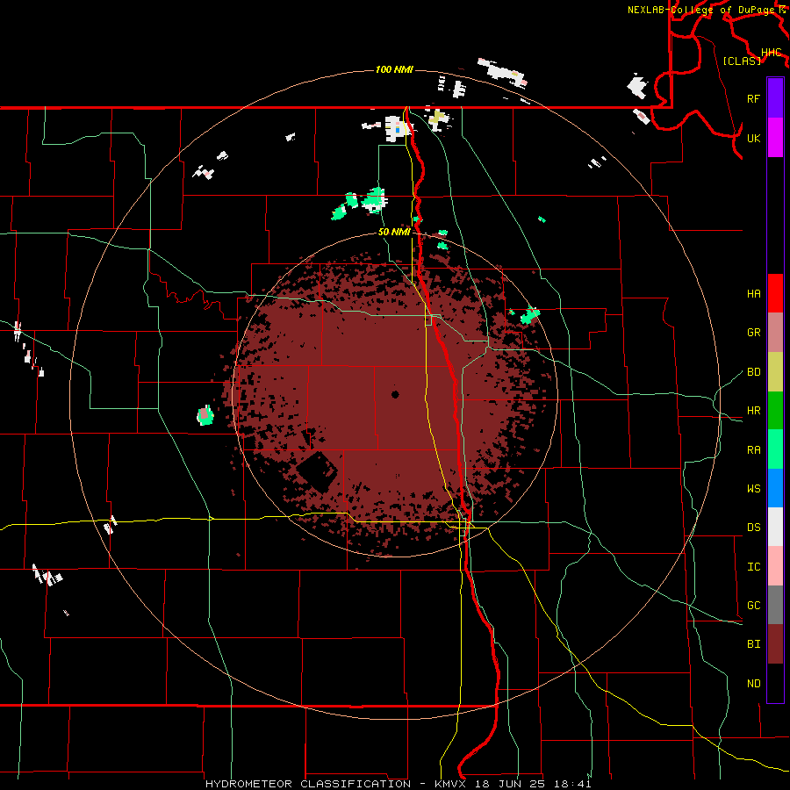Click the [CLAS] label
The height and width of the screenshot is (790, 790).
[x=742, y=61]
